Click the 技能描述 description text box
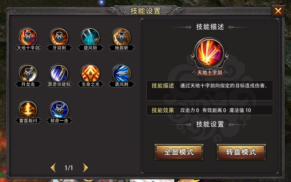 pyautogui.click(x=210, y=90)
